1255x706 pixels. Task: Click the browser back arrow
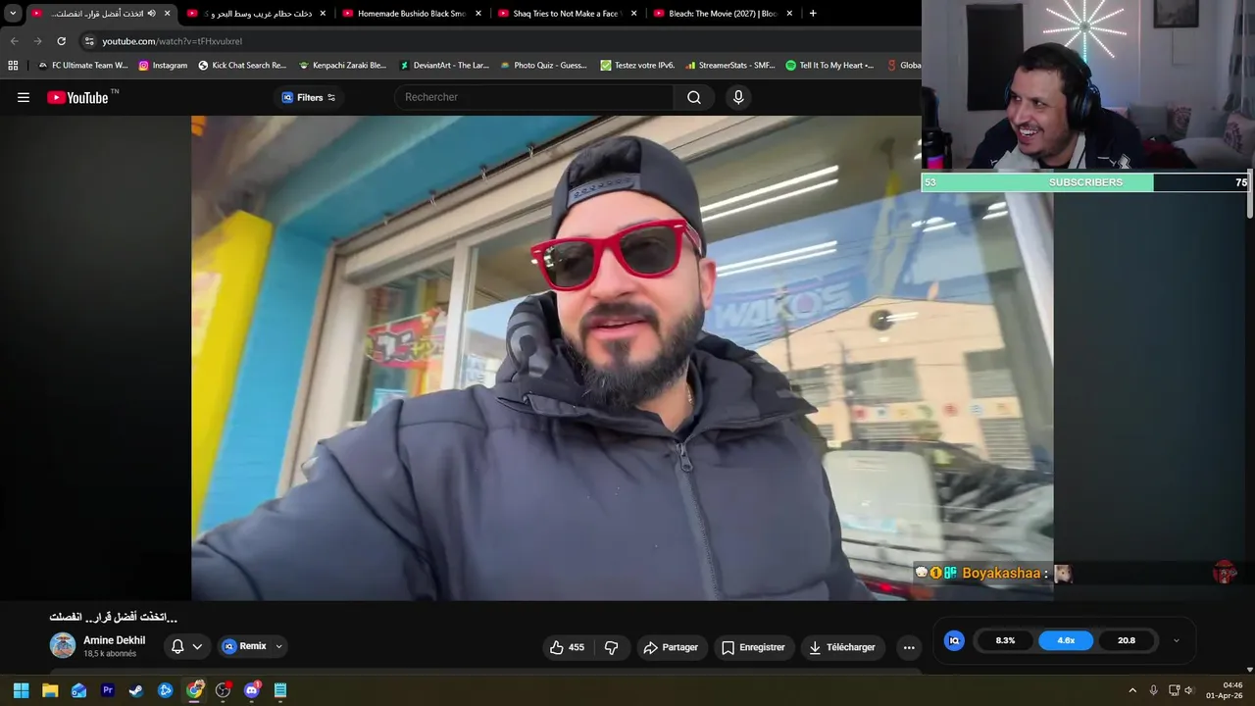point(14,41)
